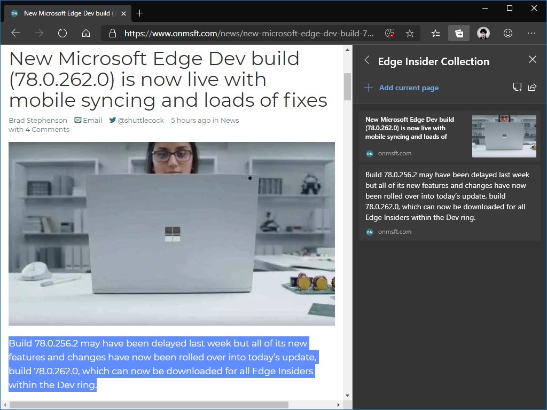Go back to all collections with back chevron
This screenshot has width=547, height=410.
[x=367, y=60]
